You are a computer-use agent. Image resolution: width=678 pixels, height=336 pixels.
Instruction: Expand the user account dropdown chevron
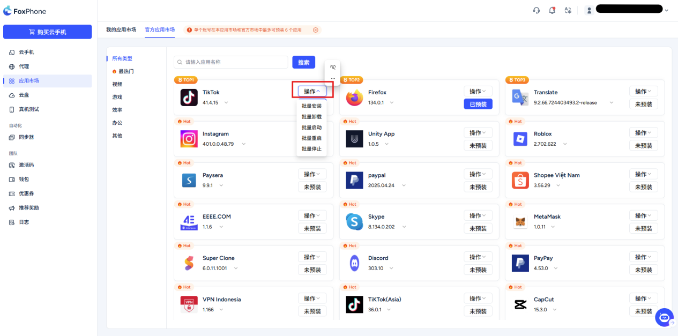666,10
